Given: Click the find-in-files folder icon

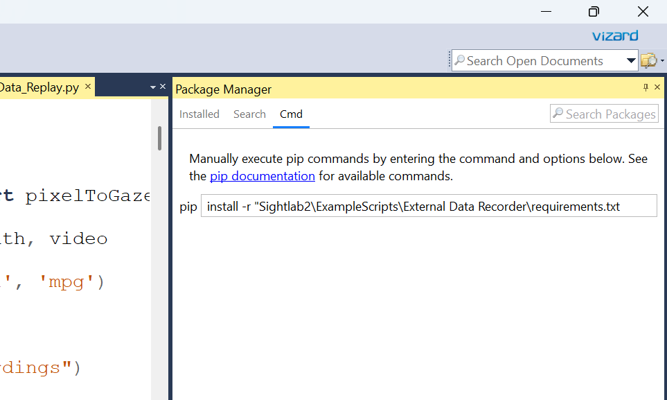Looking at the screenshot, I should coord(649,60).
